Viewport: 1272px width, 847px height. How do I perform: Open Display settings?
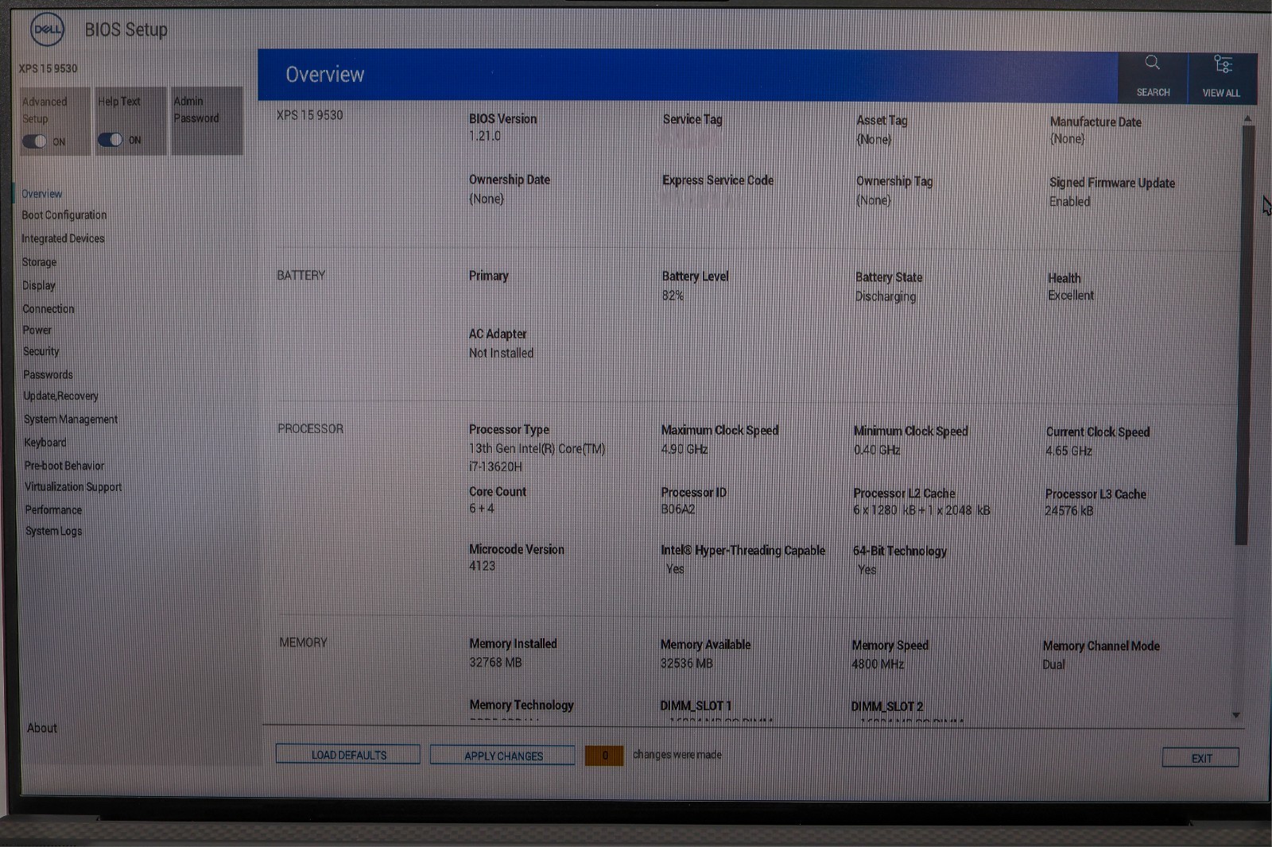tap(39, 285)
